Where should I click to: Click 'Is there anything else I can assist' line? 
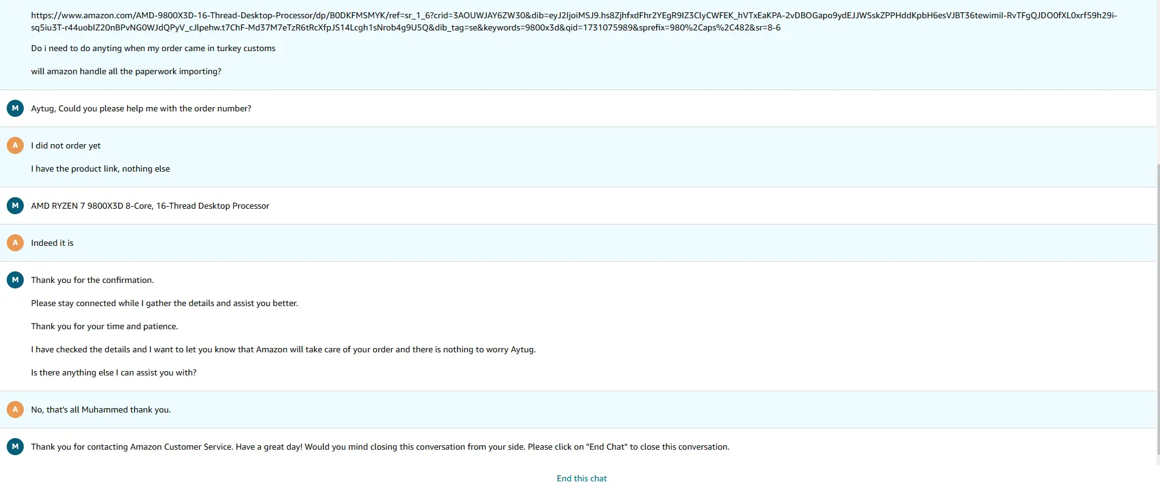pyautogui.click(x=114, y=372)
